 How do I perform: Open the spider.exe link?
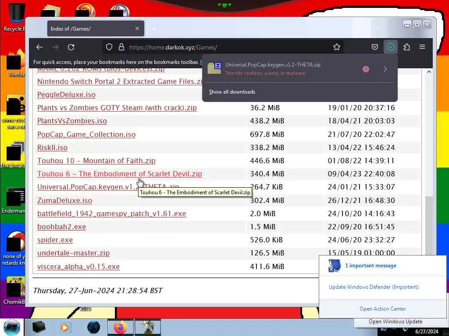click(x=55, y=240)
